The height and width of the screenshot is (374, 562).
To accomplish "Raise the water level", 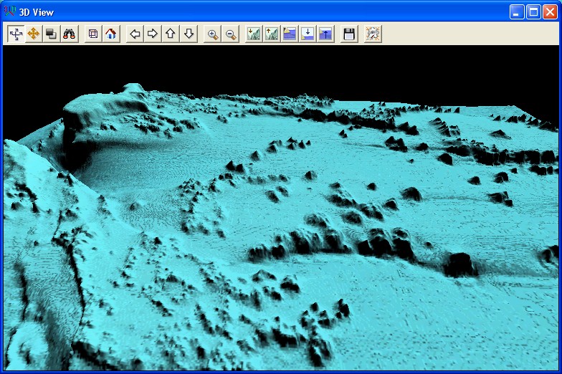I will (x=325, y=34).
